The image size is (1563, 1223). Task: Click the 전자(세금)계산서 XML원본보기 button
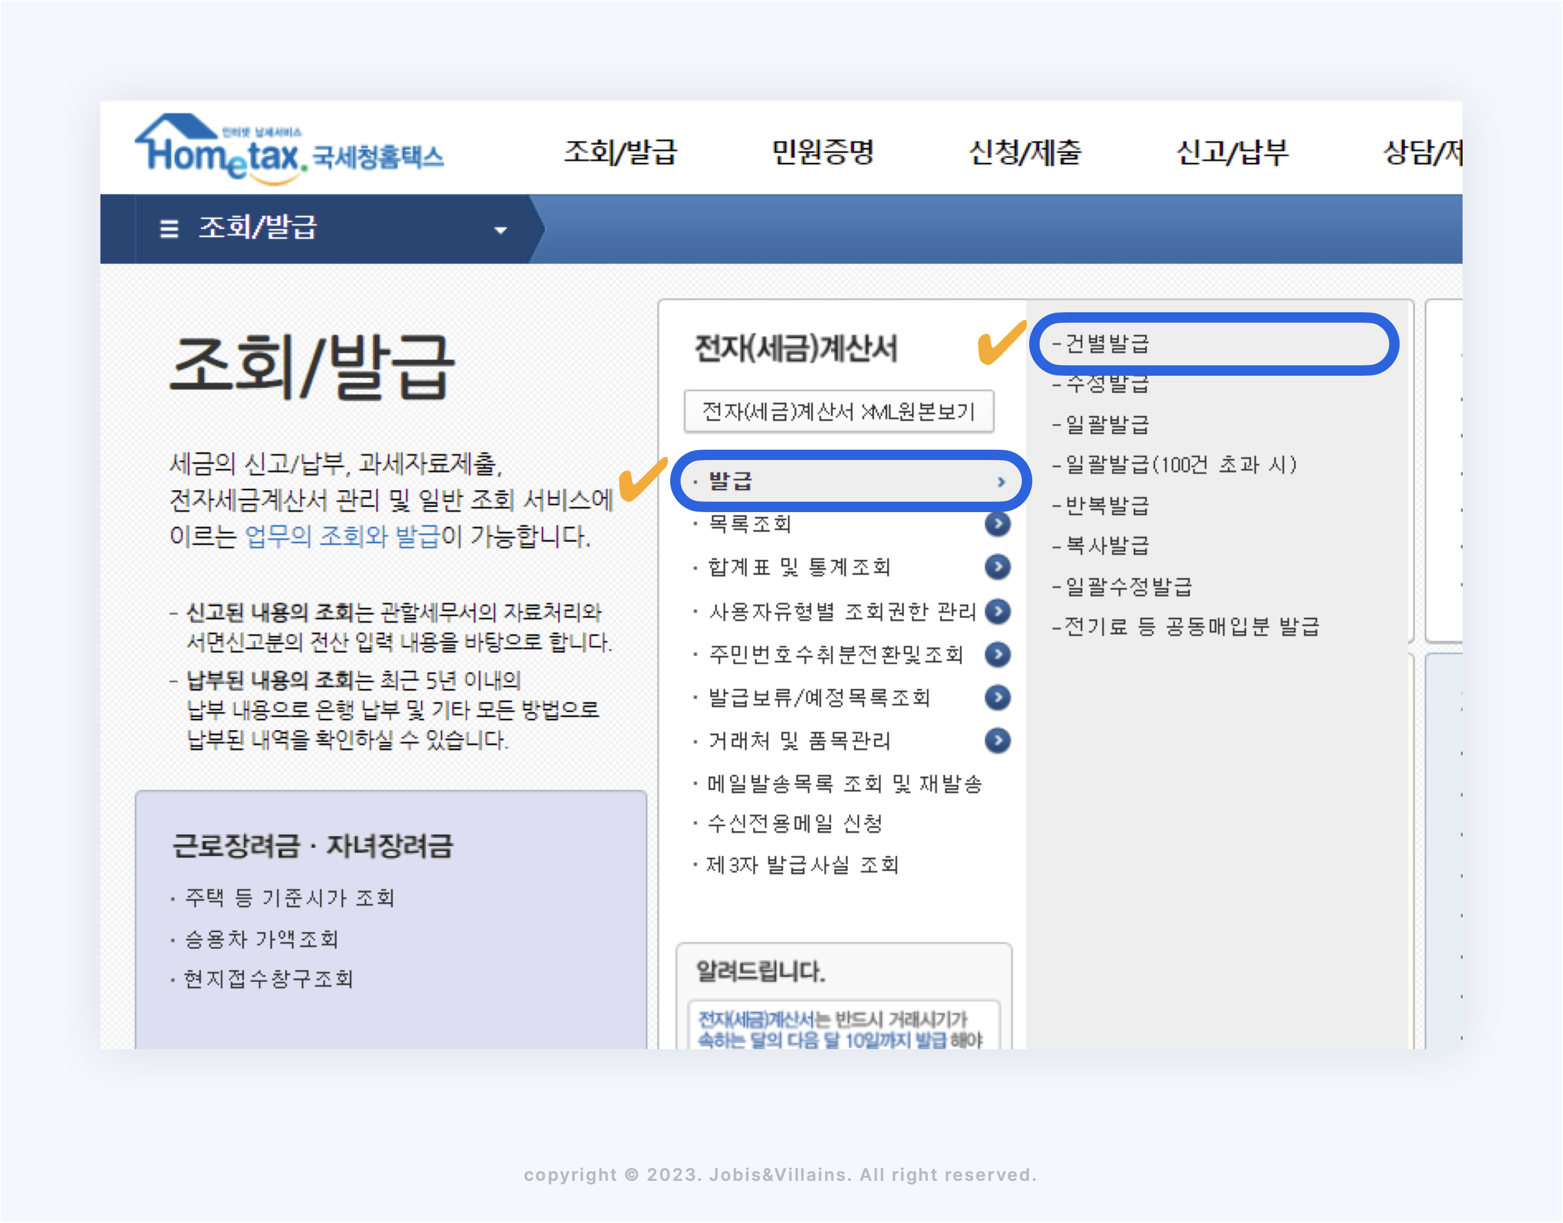click(839, 412)
